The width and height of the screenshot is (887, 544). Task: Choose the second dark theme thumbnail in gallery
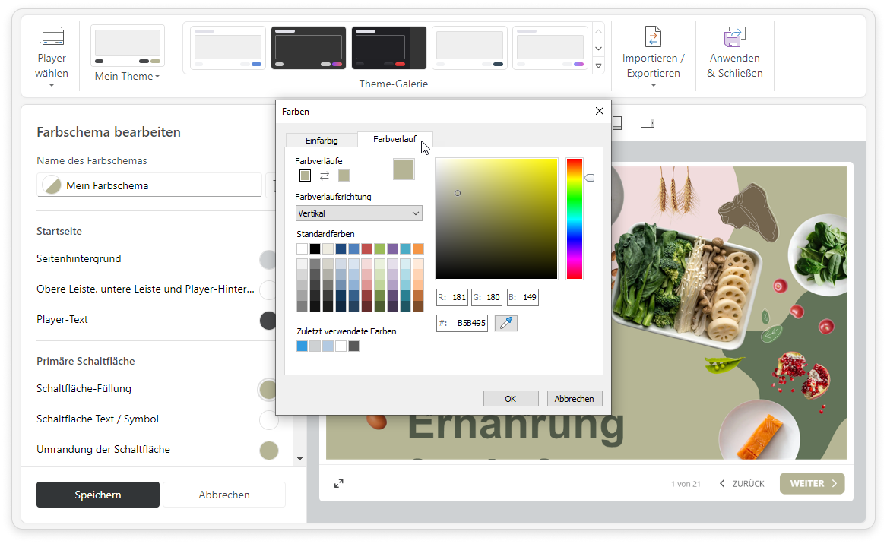point(389,47)
